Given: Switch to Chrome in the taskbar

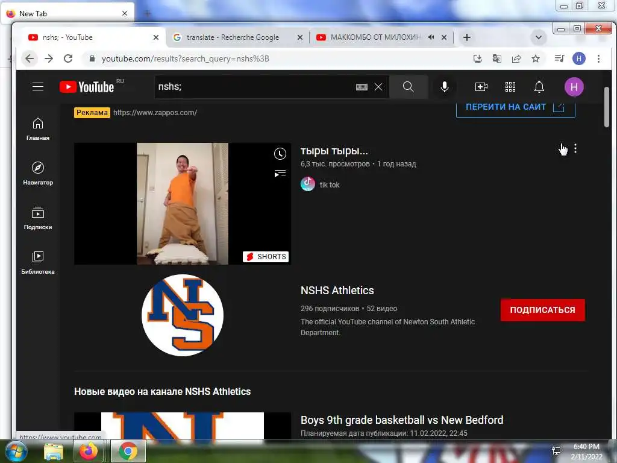Looking at the screenshot, I should pyautogui.click(x=128, y=451).
